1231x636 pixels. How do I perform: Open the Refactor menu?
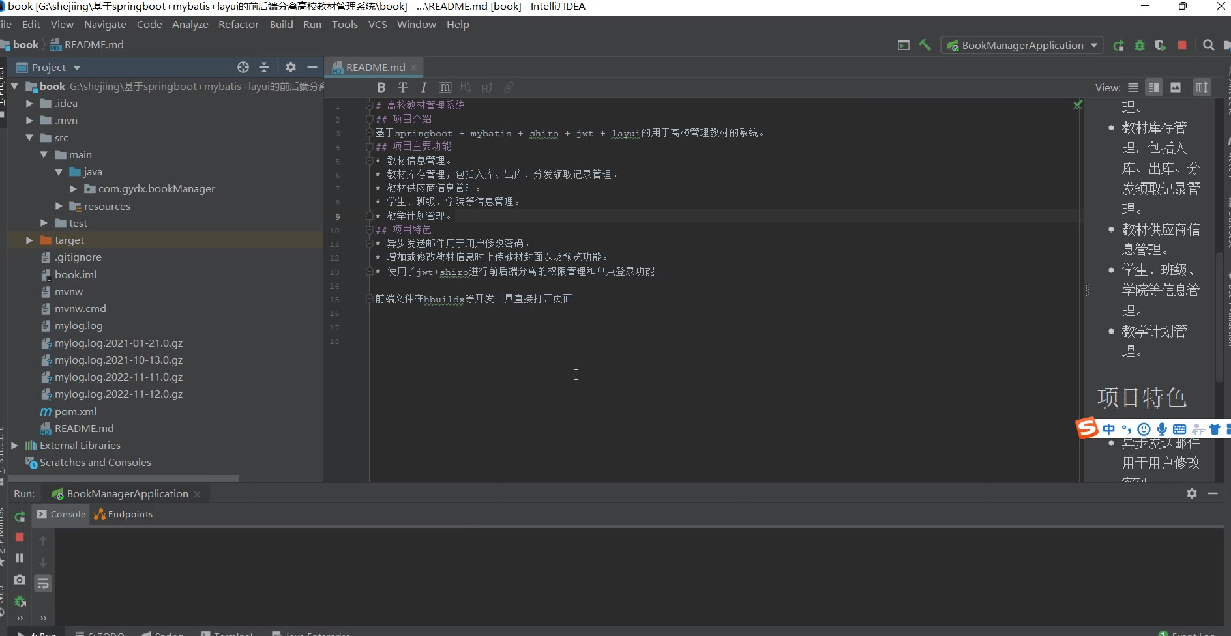[x=238, y=24]
